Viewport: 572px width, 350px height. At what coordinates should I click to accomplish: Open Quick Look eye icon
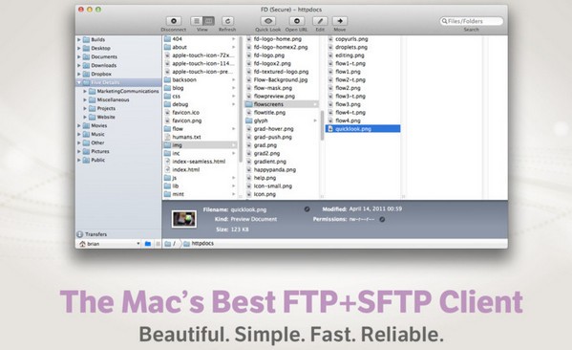(268, 21)
